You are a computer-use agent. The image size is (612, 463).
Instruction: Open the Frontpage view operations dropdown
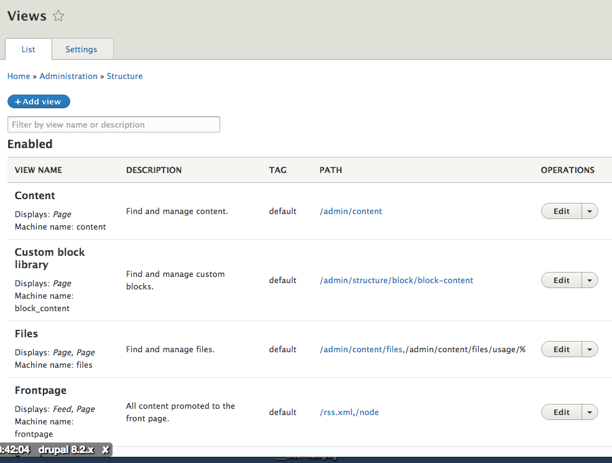(589, 412)
